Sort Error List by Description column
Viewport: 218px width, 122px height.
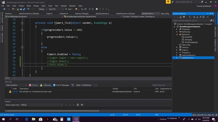(x=24, y=89)
